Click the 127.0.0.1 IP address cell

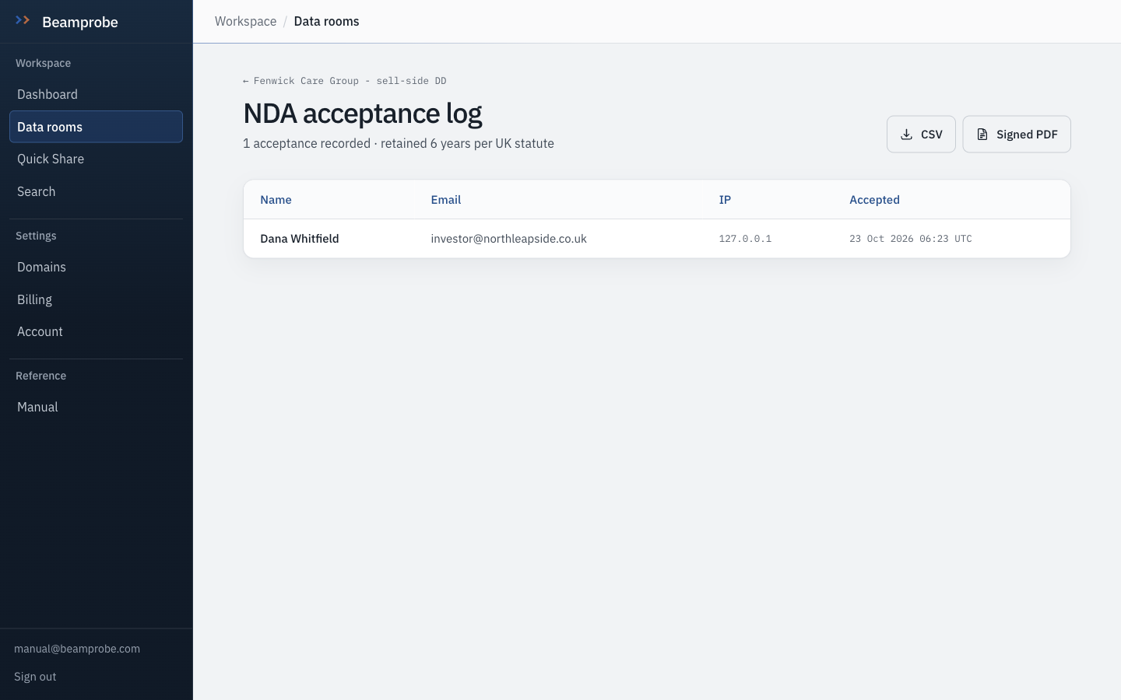(x=745, y=239)
